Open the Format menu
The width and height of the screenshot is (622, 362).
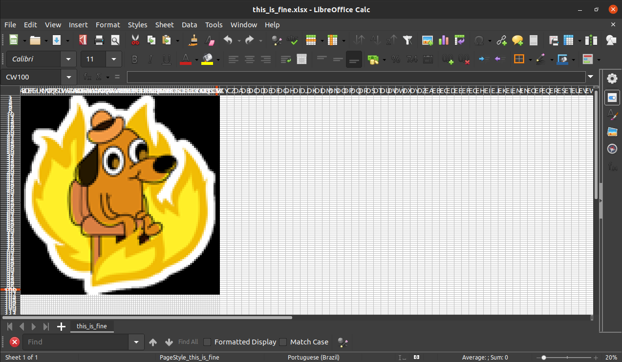pyautogui.click(x=108, y=24)
